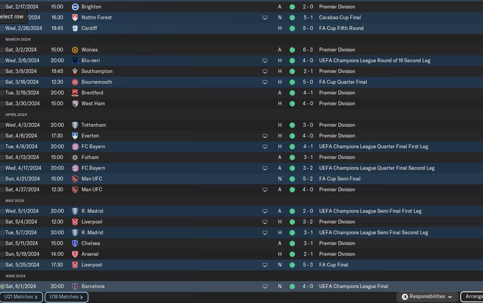Check the Sat, 5/4/2024 row checkbox
This screenshot has height=303, width=483.
pyautogui.click(x=2, y=222)
